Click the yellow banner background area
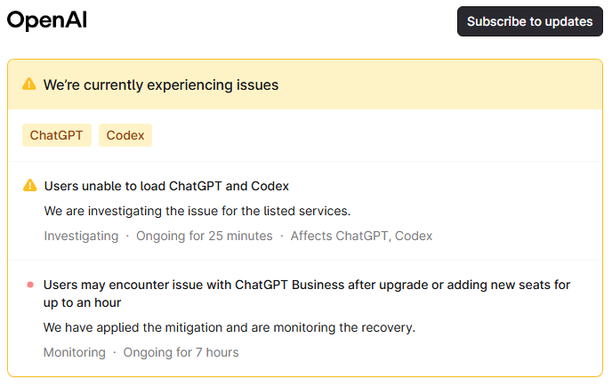Screen dimensions: 612x386 point(430,84)
